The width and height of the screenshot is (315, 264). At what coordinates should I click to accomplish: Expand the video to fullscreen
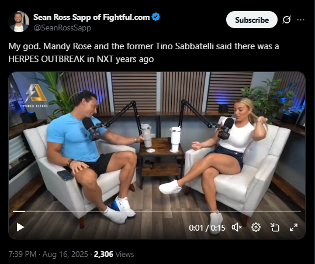click(293, 227)
